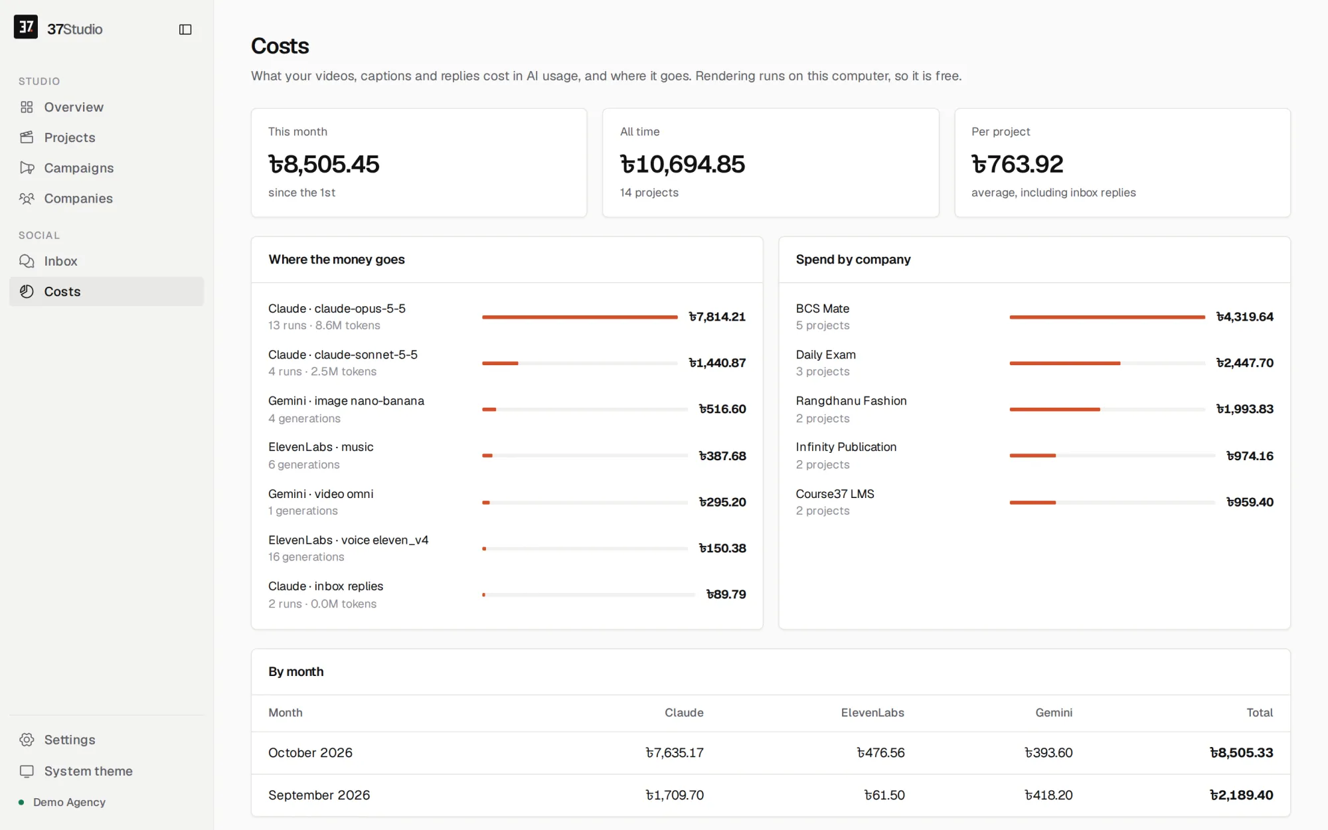The height and width of the screenshot is (830, 1328).
Task: Click 'ElevenLabs · voice eleven_v4' row label
Action: pos(349,540)
